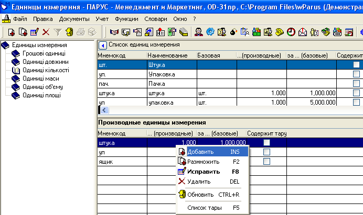Image resolution: width=363 pixels, height=215 pixels.
Task: Click the black bomb toolbar icon
Action: [233, 32]
